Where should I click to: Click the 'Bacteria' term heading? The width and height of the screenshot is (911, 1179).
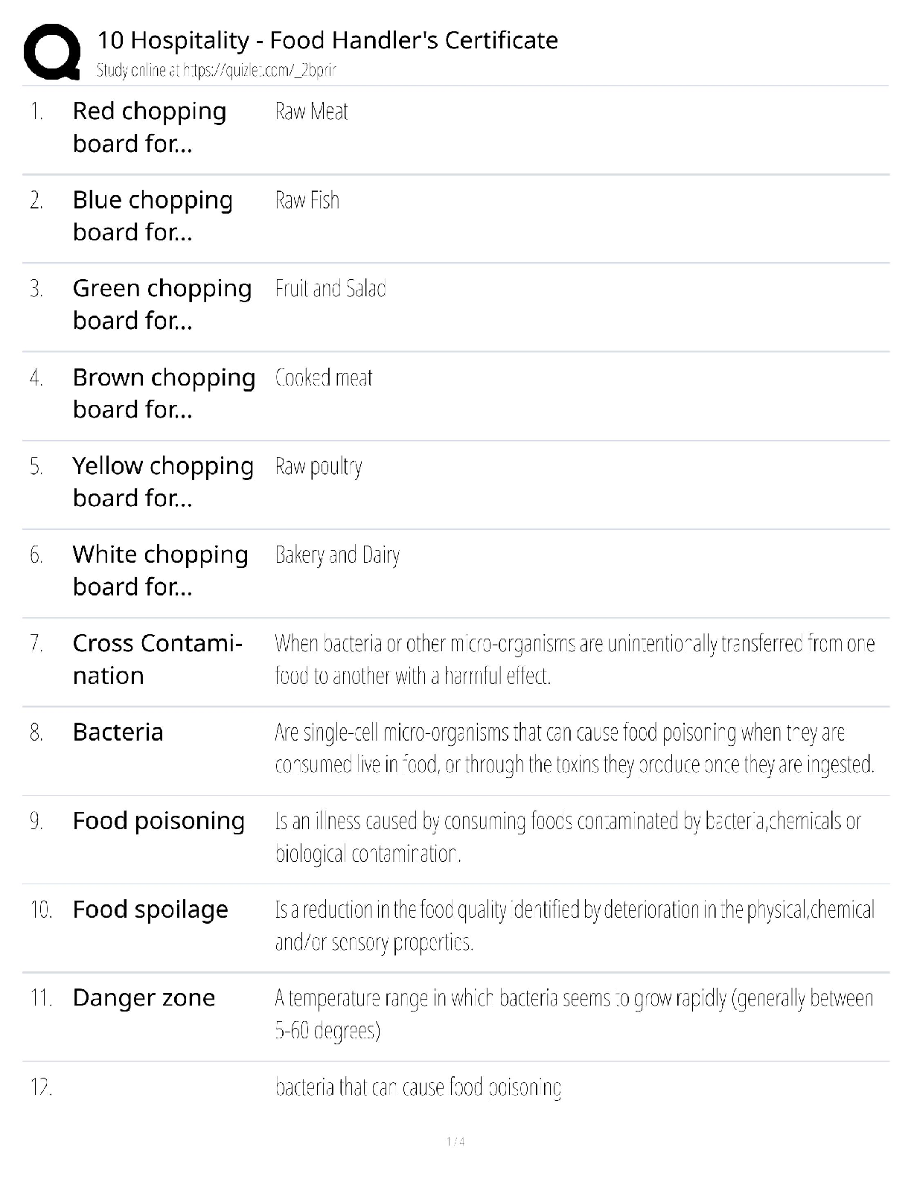(118, 732)
